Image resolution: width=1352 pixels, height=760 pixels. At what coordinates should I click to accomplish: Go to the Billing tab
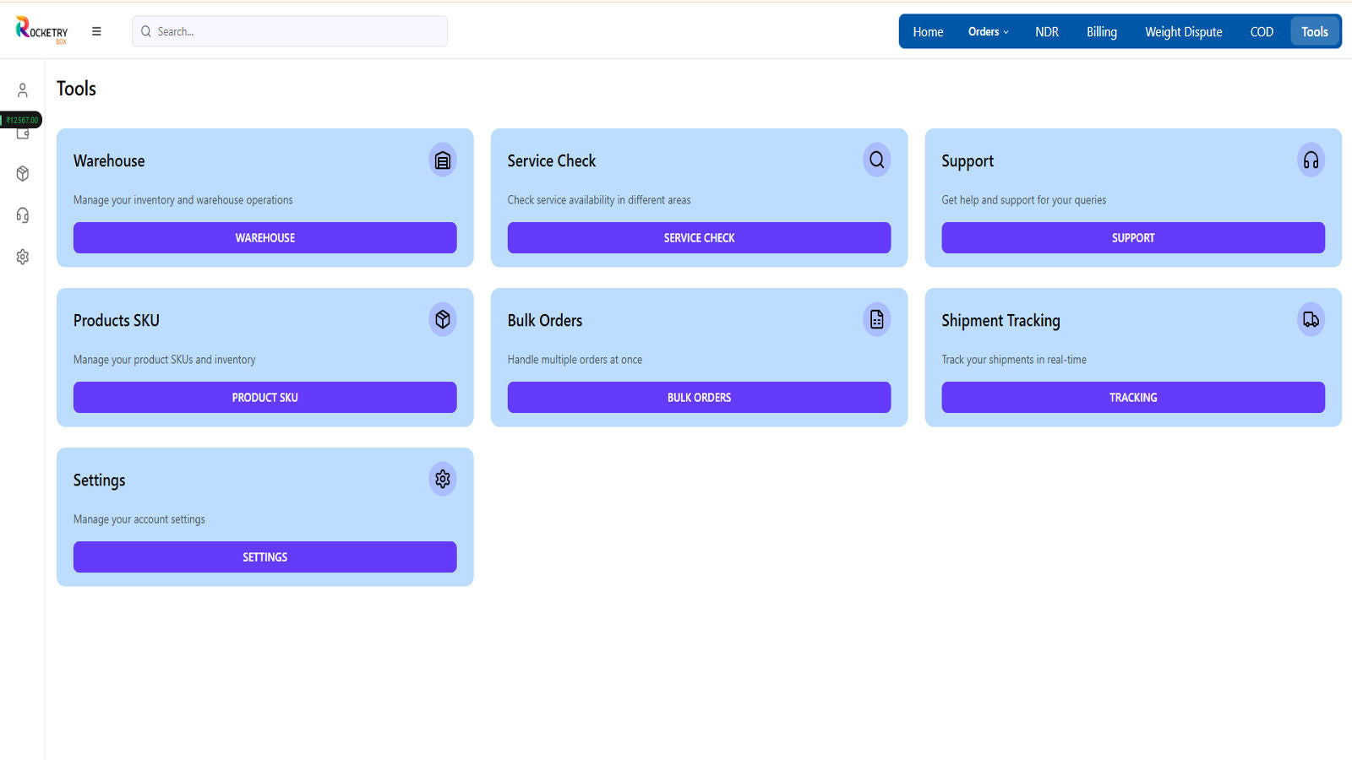(x=1101, y=32)
